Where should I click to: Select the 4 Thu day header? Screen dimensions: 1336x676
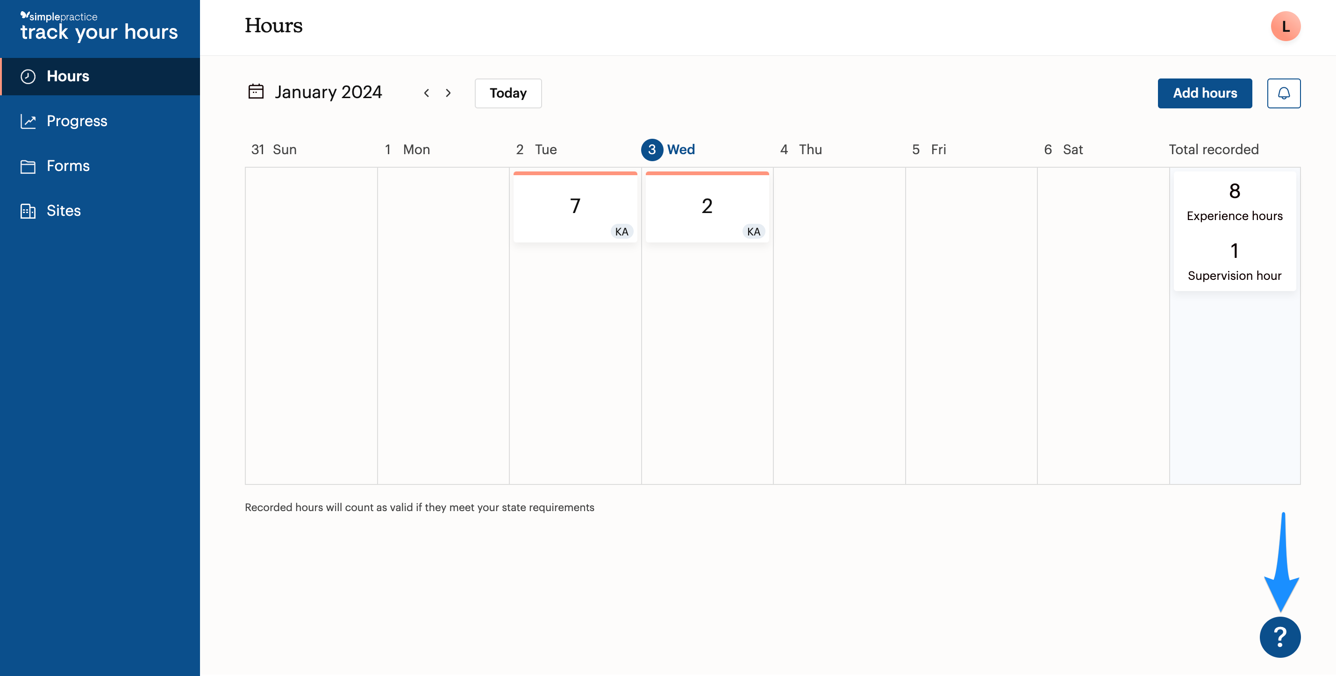click(x=801, y=150)
